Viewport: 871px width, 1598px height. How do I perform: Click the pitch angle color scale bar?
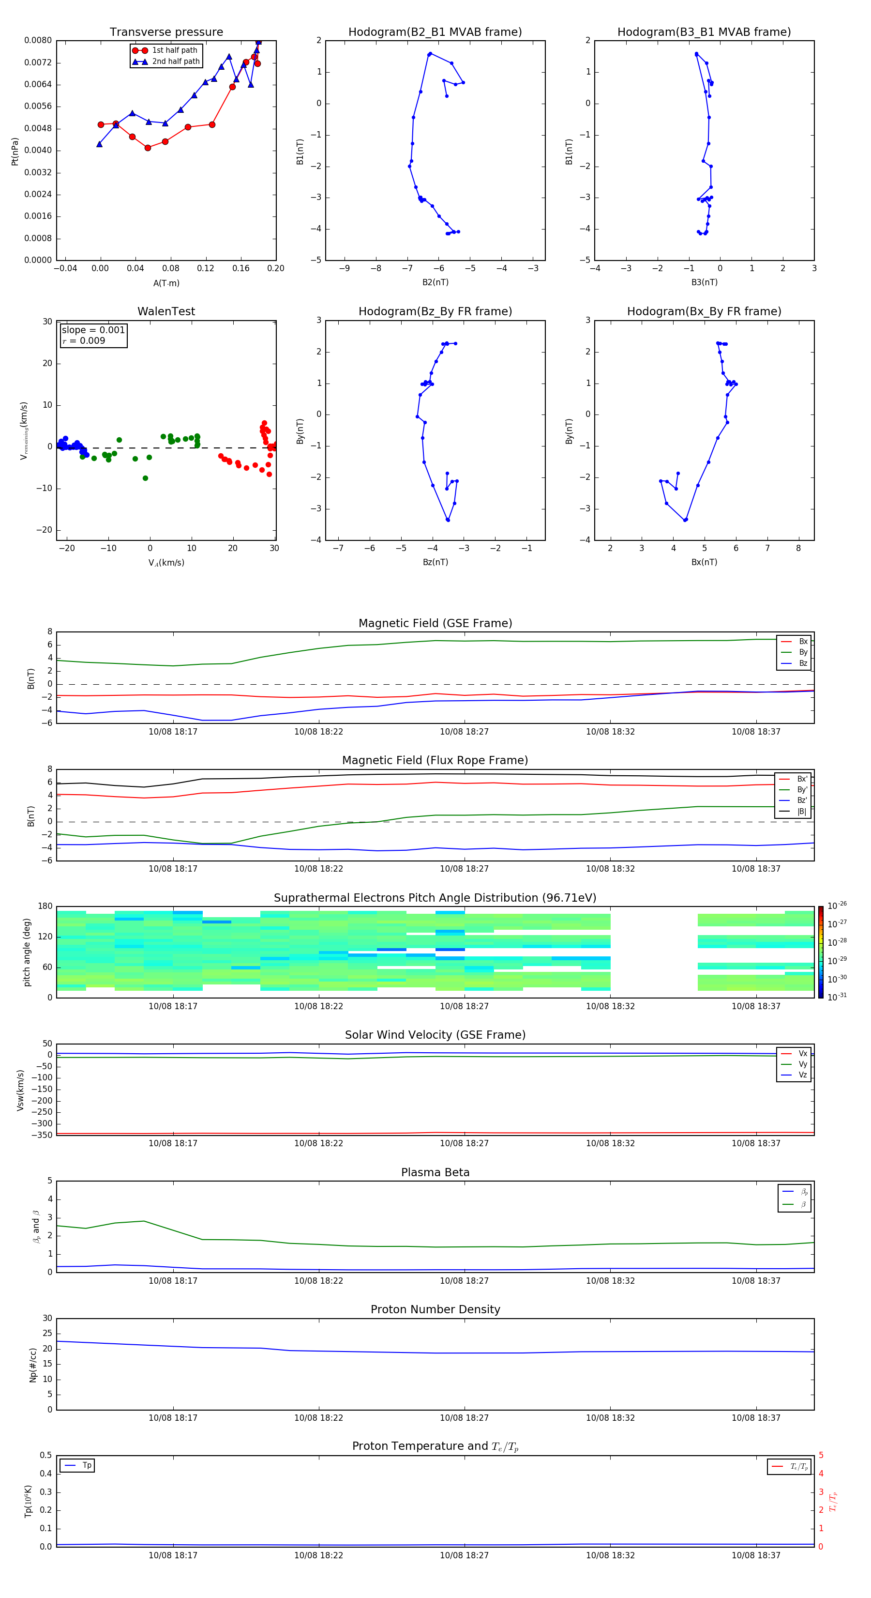(x=821, y=952)
